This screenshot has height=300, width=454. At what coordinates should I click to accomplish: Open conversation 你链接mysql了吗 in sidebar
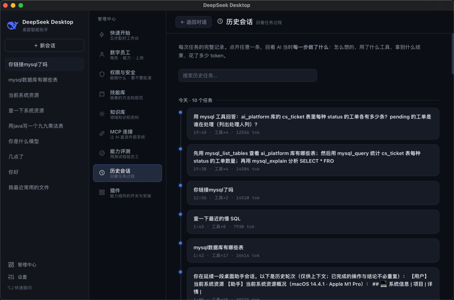[x=44, y=64]
